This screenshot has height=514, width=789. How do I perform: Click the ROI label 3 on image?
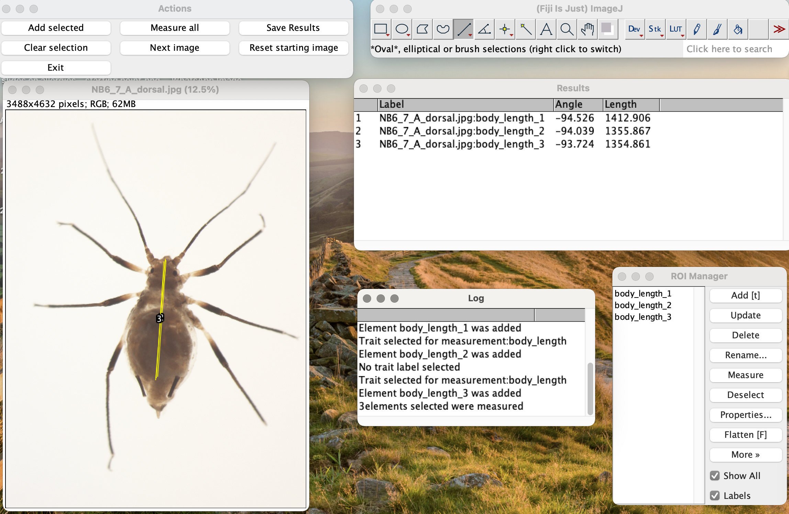coord(159,319)
